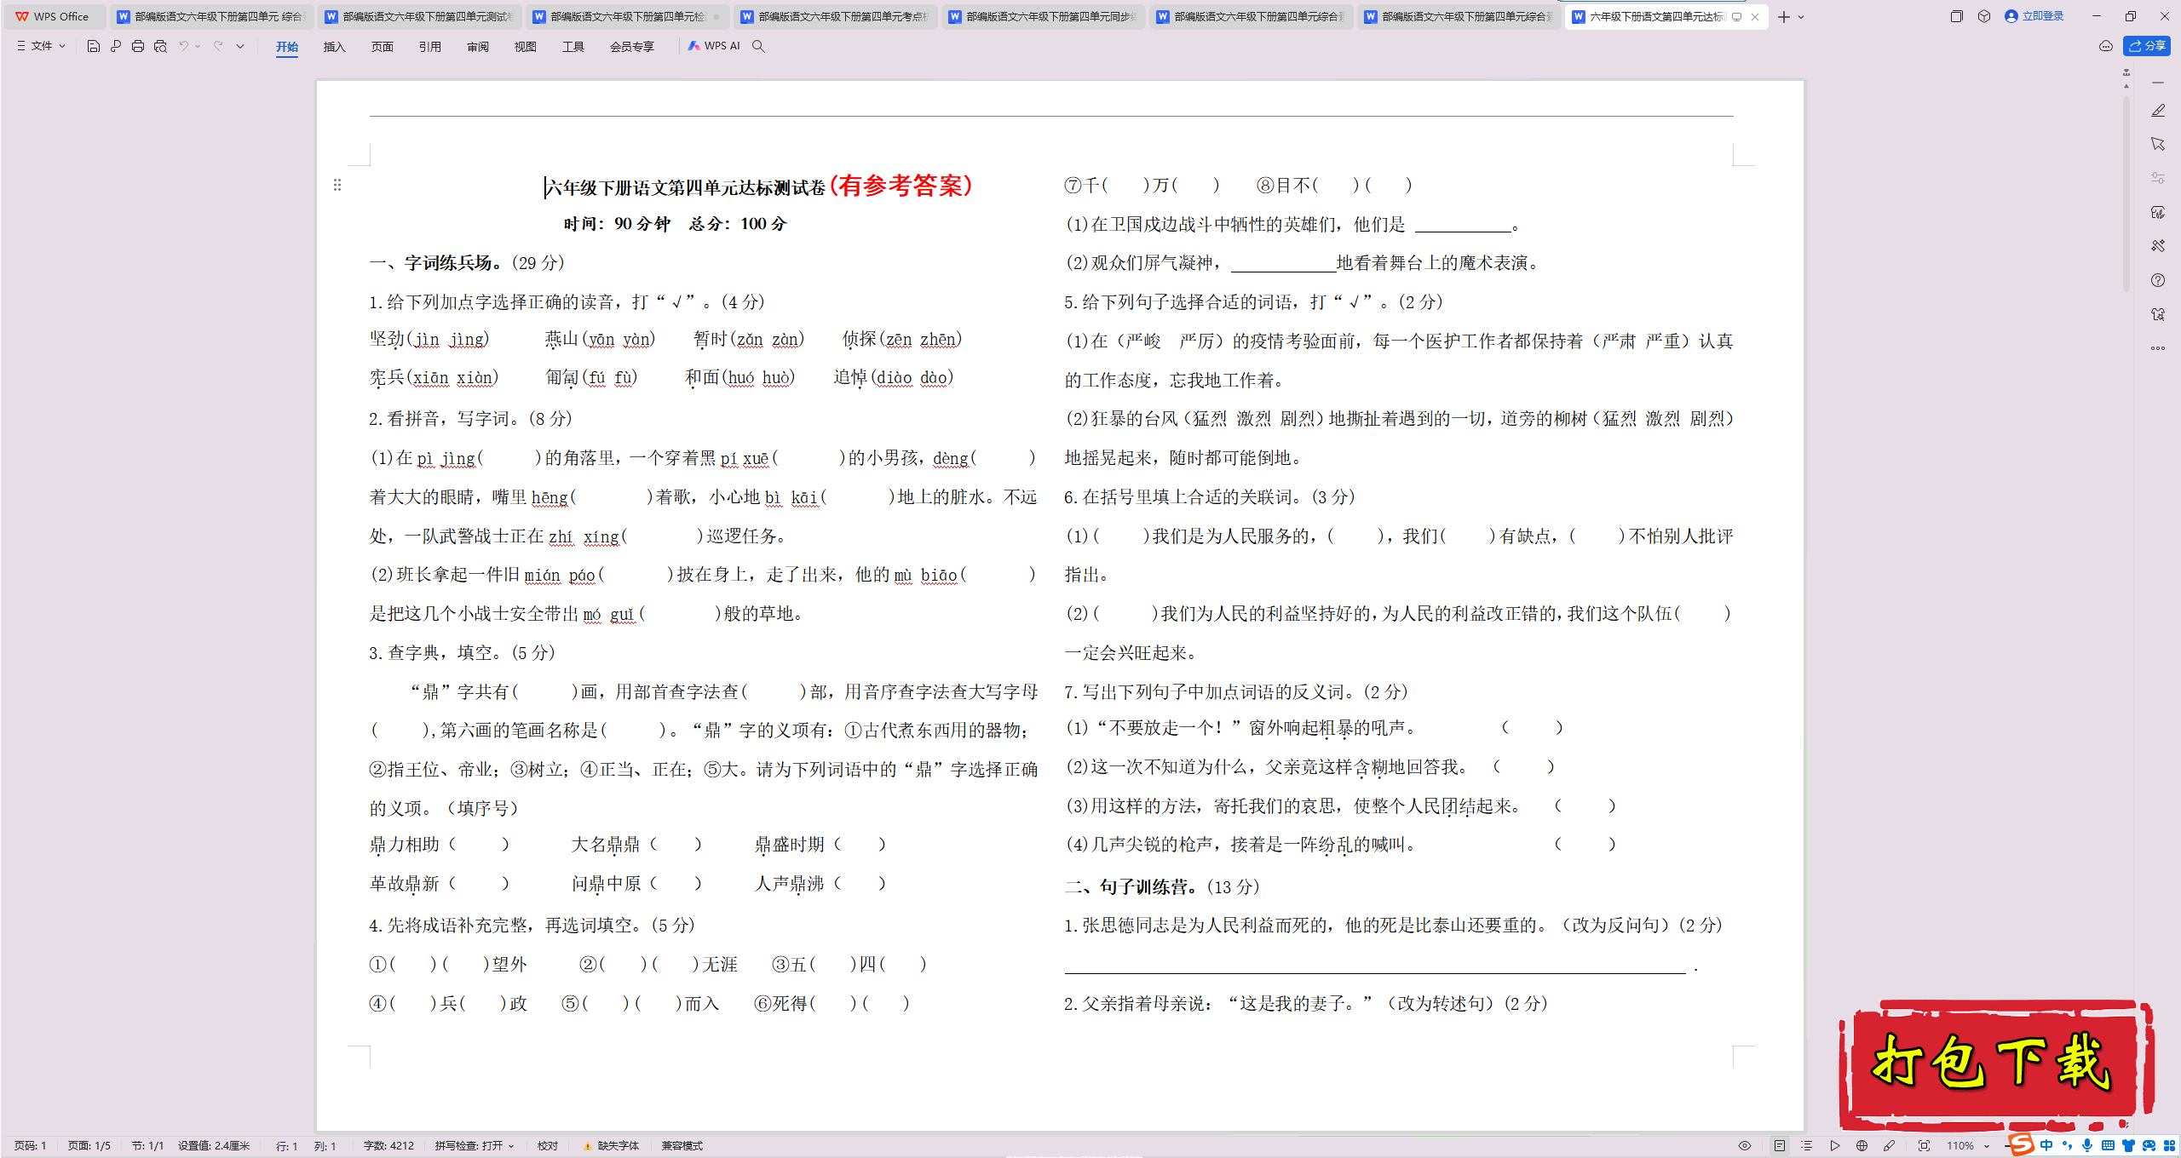Print the document using the printer icon
2181x1158 pixels.
138,46
